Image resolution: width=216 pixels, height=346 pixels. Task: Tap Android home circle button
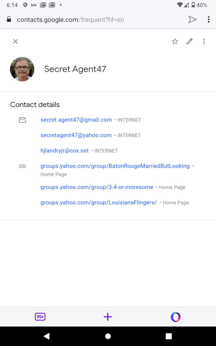108,336
